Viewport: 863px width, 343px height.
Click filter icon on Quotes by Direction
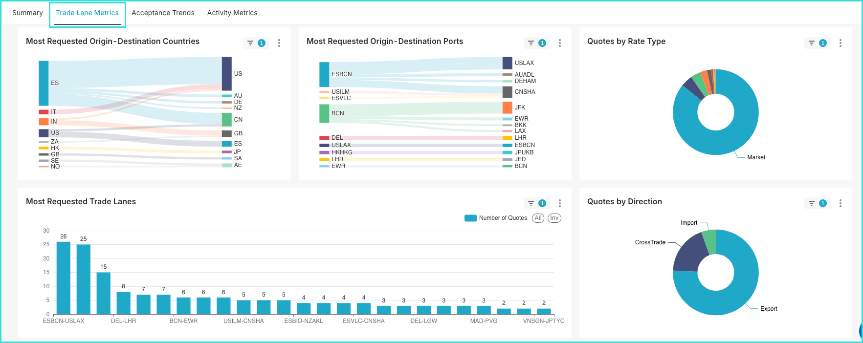pos(812,203)
